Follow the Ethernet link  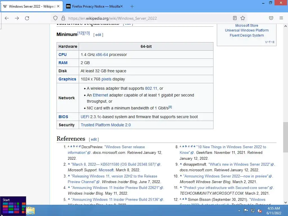click(100, 95)
